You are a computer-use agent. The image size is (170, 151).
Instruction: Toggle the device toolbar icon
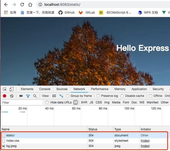11,89
